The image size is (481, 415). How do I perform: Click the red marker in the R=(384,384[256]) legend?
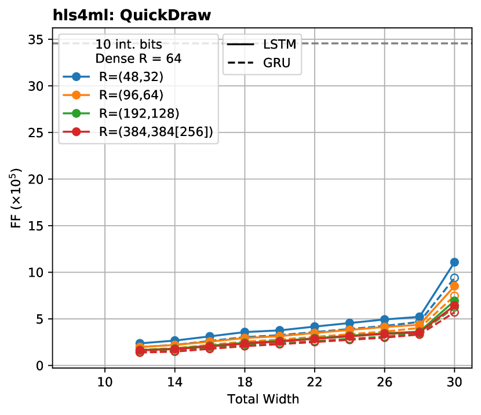(x=76, y=132)
